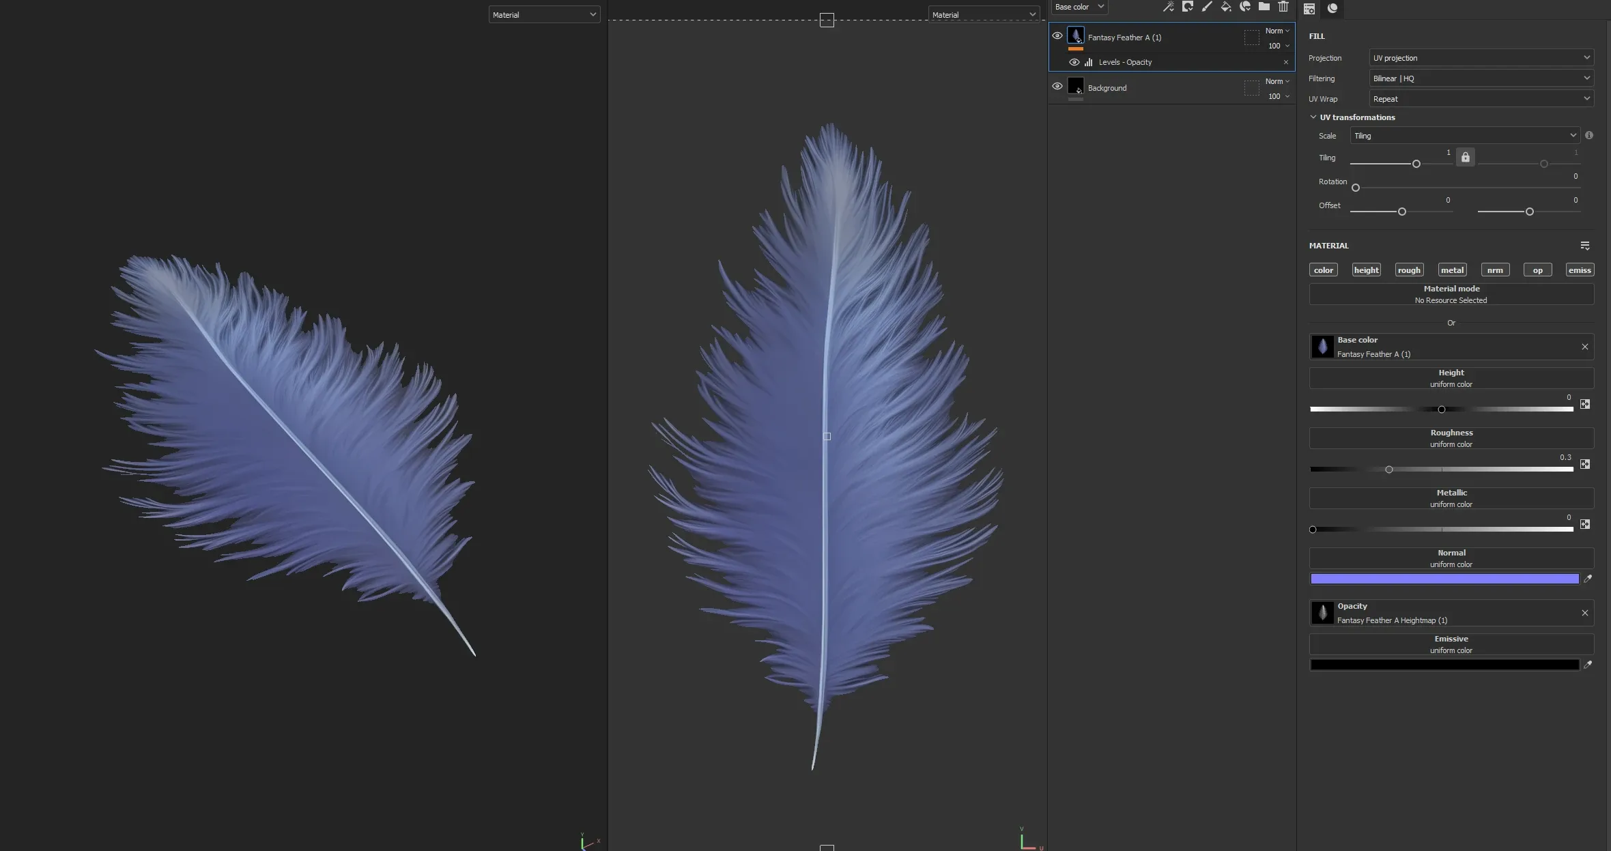This screenshot has height=851, width=1611.
Task: Add a new paint layer with brush icon
Action: 1207,7
